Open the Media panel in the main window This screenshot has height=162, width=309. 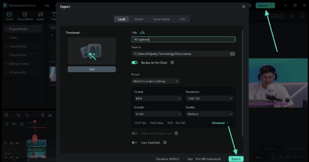[9, 16]
